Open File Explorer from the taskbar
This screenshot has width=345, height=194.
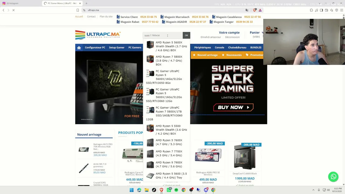click(147, 190)
